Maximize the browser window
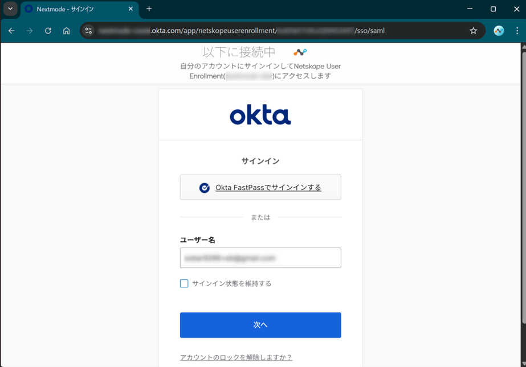Image resolution: width=526 pixels, height=367 pixels. [493, 9]
